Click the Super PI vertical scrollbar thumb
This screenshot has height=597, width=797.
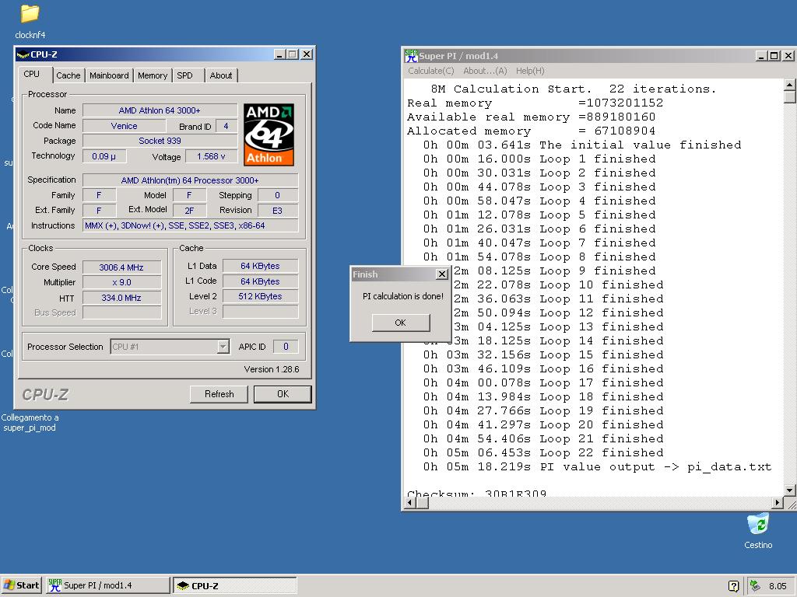789,97
